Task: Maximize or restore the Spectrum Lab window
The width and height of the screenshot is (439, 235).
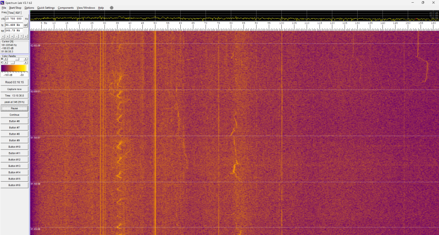Action: pos(423,3)
